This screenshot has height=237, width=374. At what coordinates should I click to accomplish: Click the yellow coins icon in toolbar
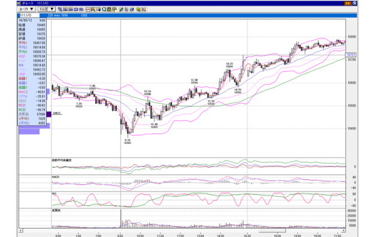tap(138, 10)
